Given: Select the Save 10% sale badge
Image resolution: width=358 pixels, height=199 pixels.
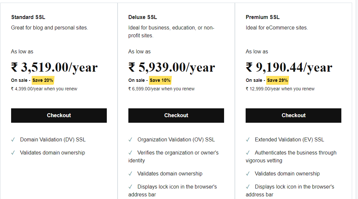Looking at the screenshot, I should (x=160, y=80).
